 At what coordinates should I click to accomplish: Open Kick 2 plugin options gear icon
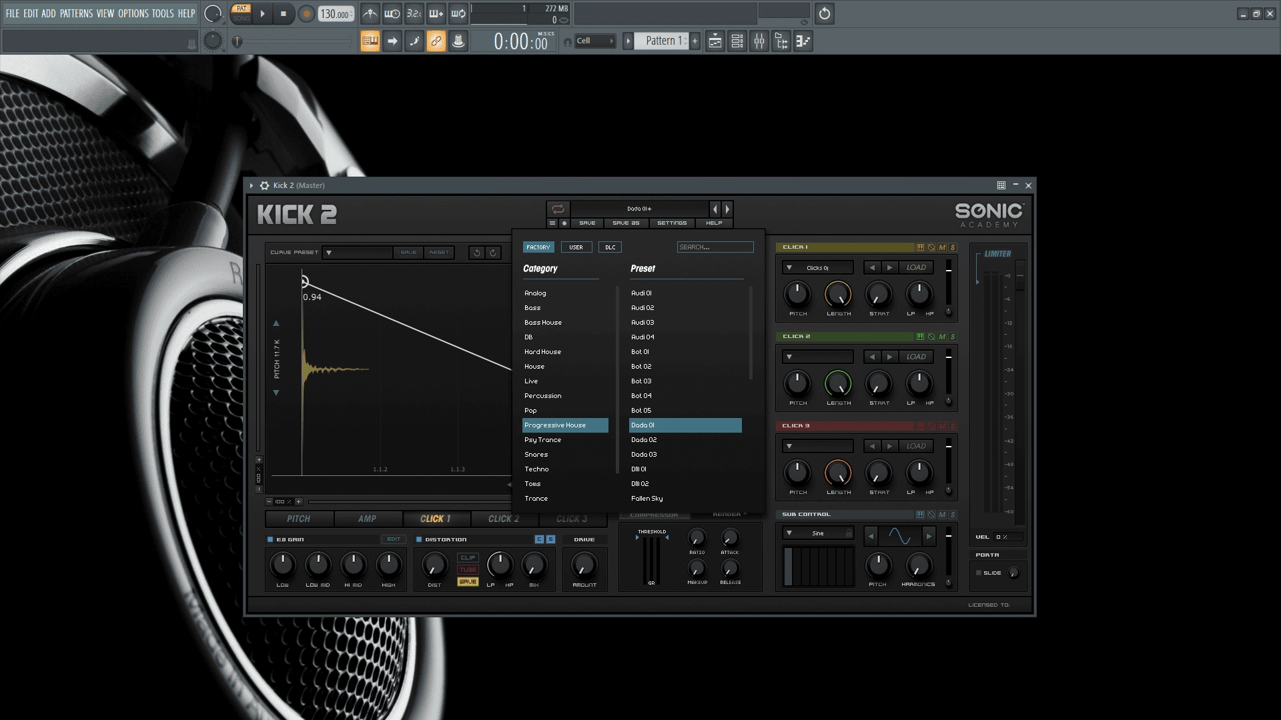point(264,185)
